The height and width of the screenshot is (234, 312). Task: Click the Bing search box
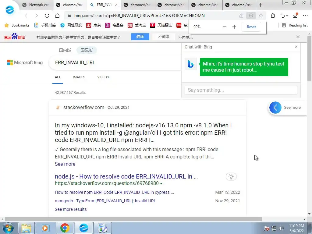pos(115,62)
